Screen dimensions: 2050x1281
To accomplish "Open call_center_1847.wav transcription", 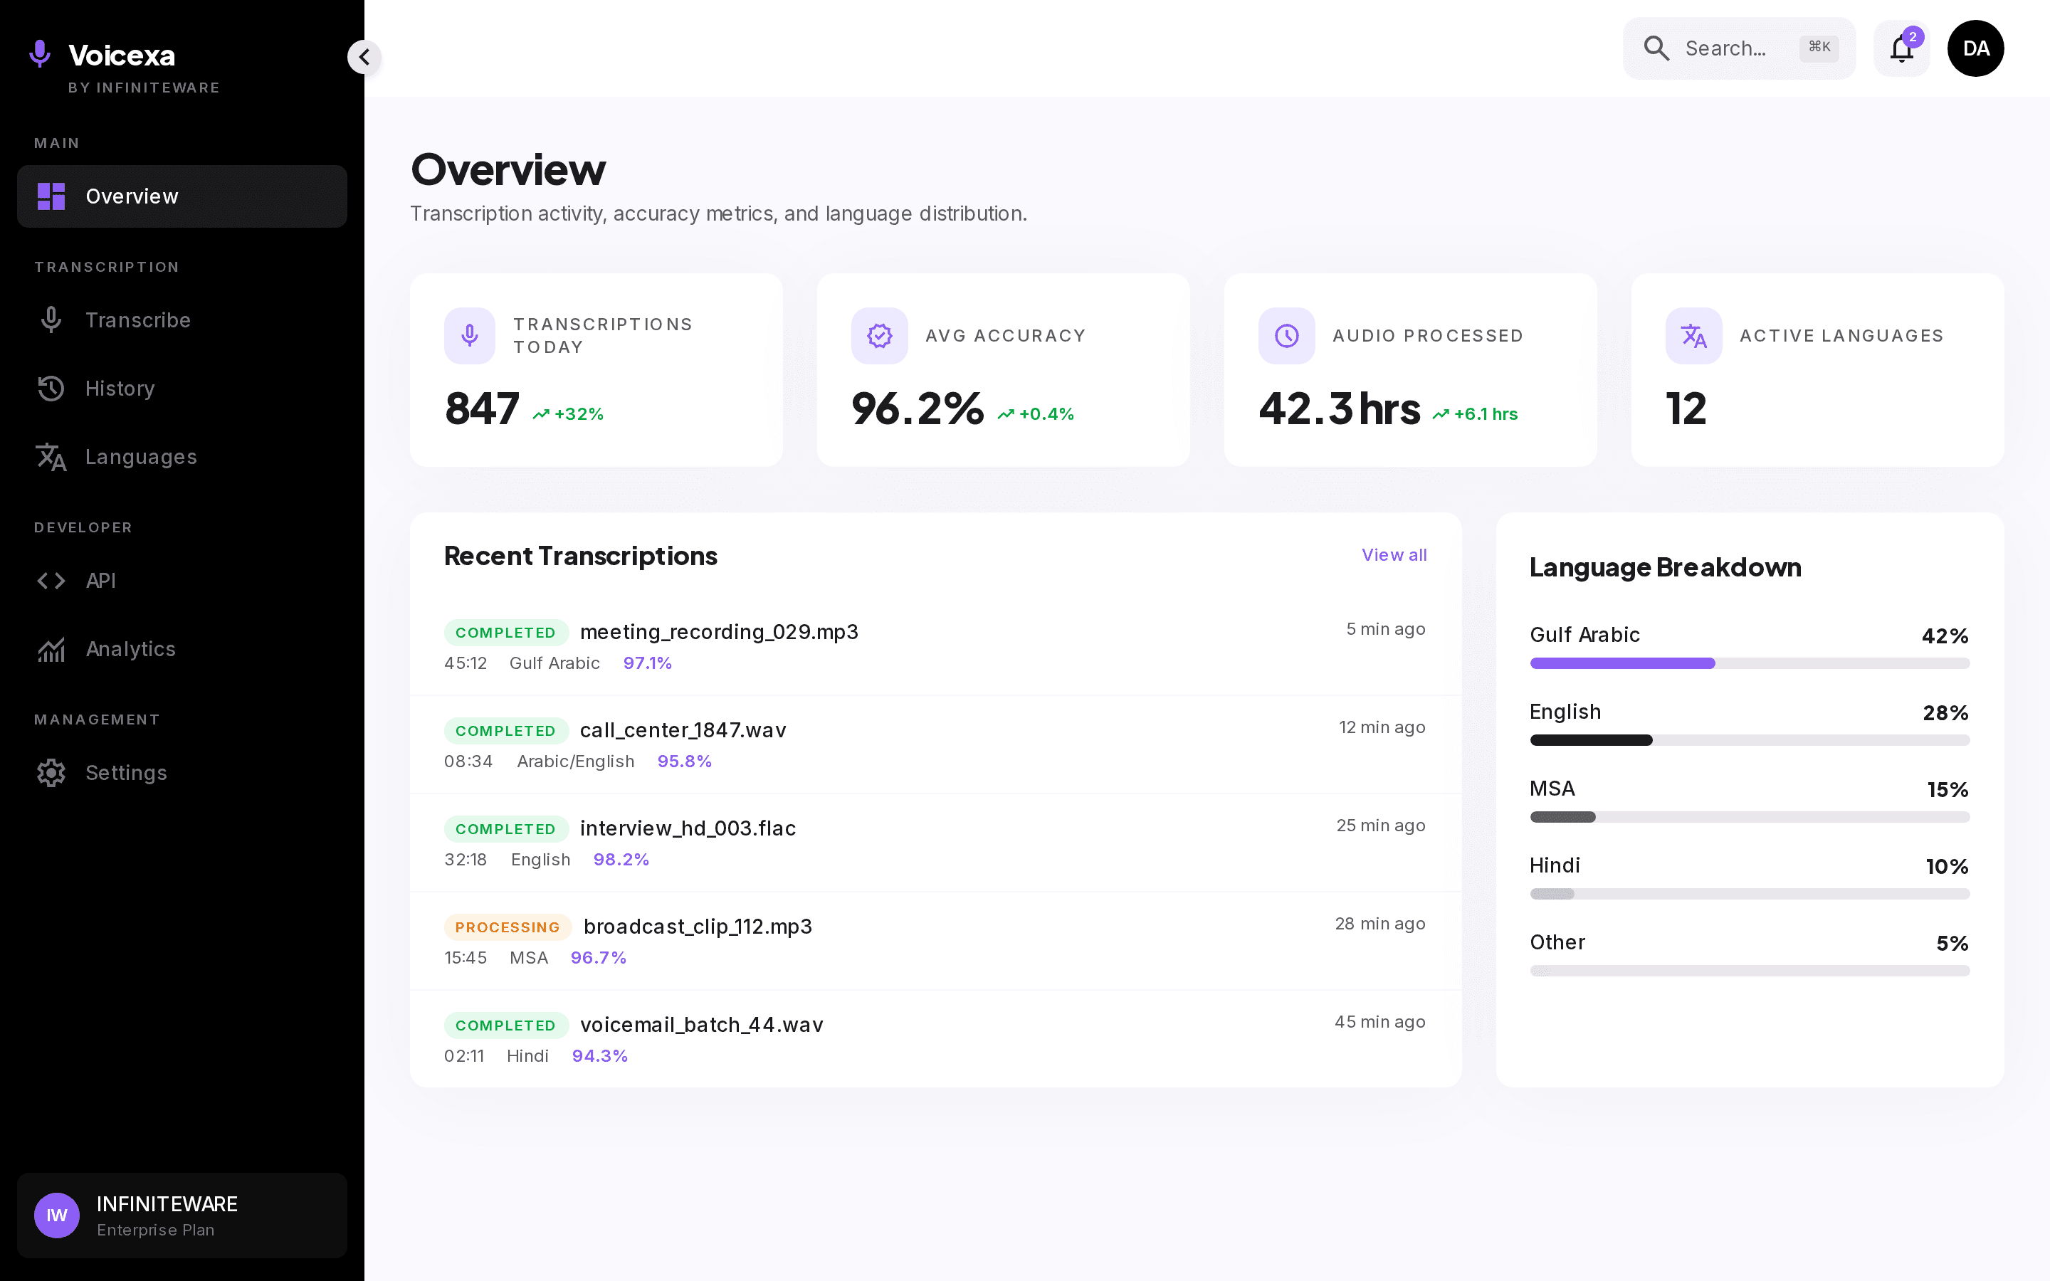I will pos(935,744).
